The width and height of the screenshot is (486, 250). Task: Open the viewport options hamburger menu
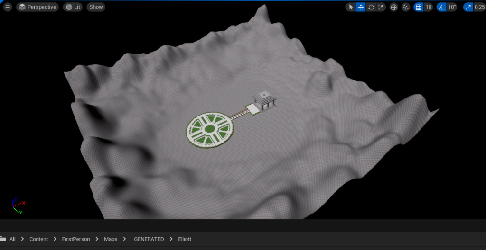pyautogui.click(x=8, y=7)
